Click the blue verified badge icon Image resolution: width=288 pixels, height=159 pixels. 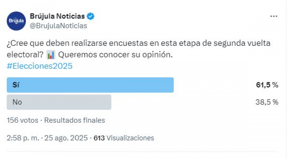[x=90, y=16]
